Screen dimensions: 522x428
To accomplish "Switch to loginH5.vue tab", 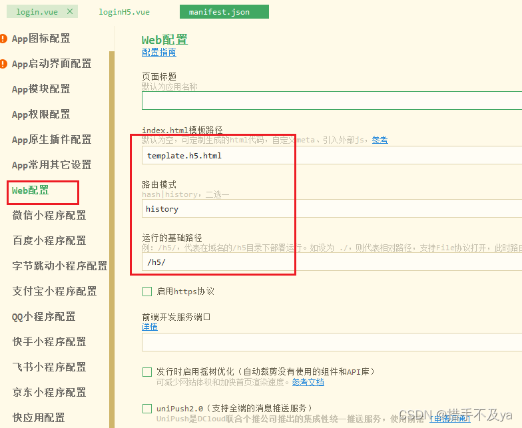I will tap(124, 12).
